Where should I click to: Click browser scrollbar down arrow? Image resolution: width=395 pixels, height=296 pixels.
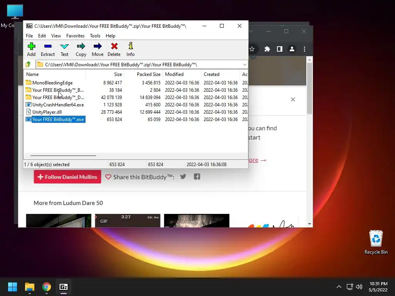pyautogui.click(x=309, y=224)
